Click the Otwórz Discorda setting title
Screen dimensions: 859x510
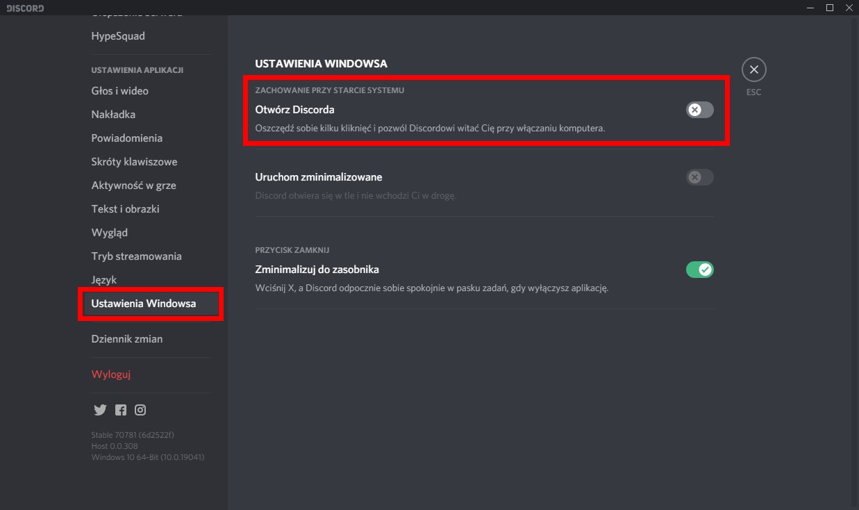[x=295, y=110]
